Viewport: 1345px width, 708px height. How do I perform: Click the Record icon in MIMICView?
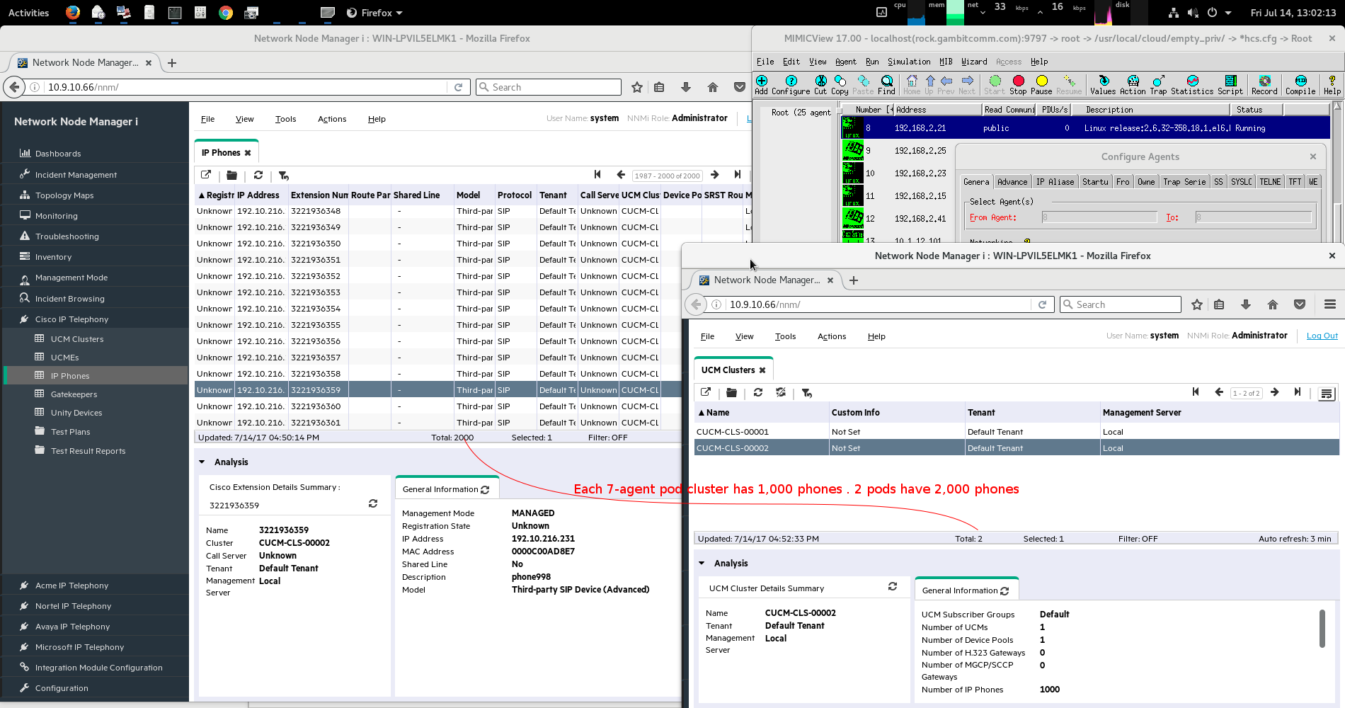click(x=1264, y=85)
